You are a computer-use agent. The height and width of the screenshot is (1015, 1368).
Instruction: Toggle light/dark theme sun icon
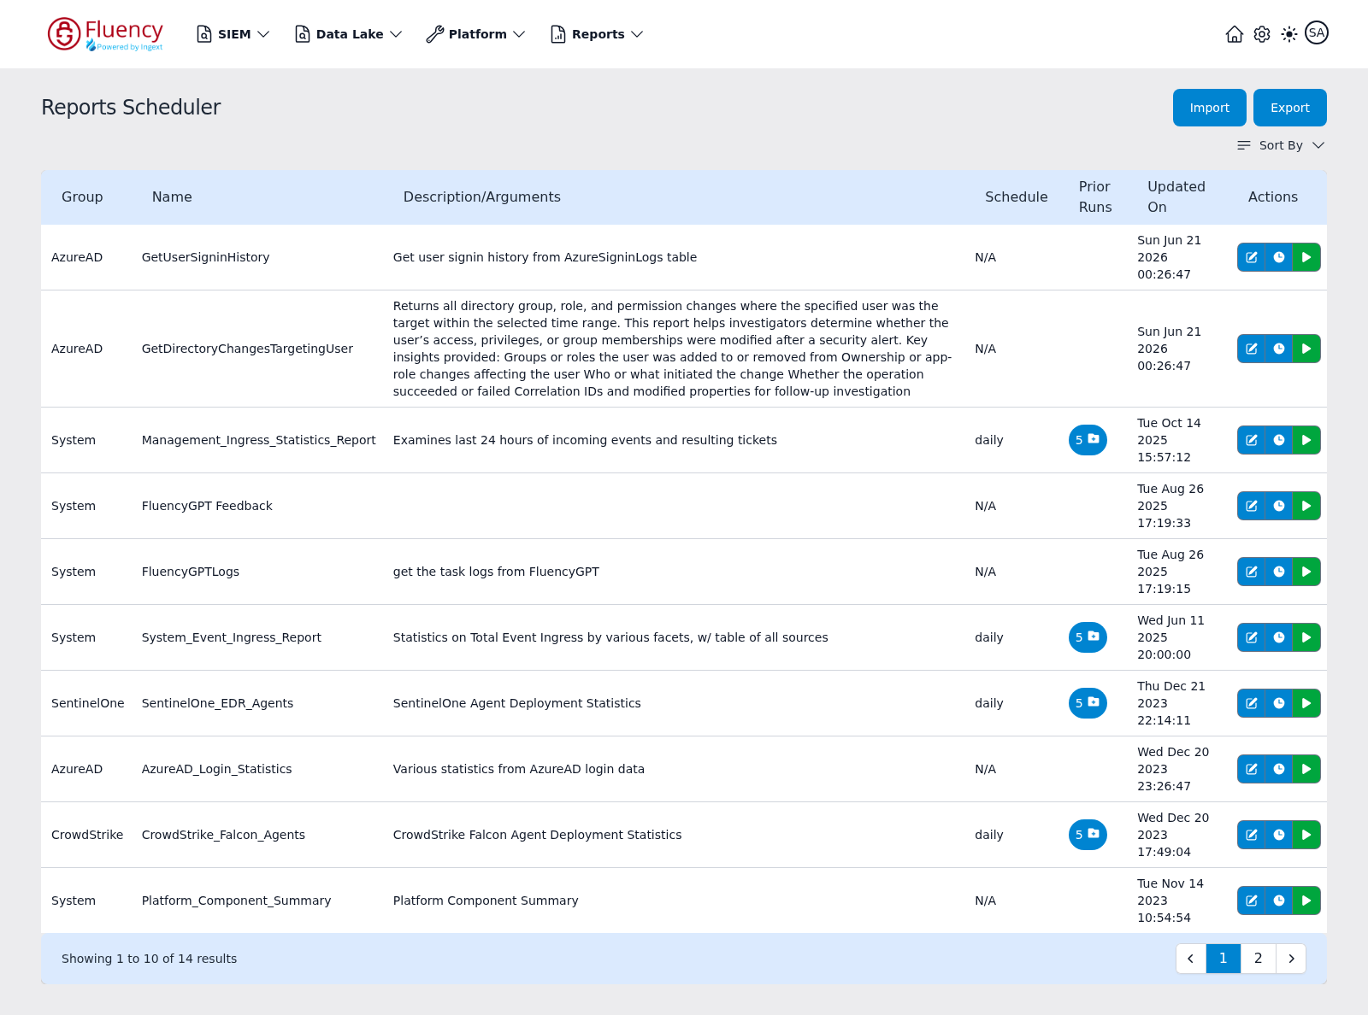tap(1289, 34)
